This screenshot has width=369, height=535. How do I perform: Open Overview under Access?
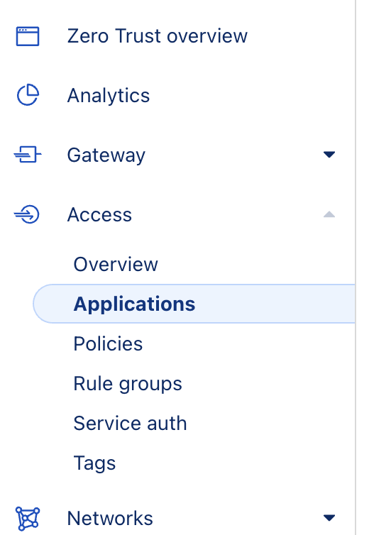[116, 264]
